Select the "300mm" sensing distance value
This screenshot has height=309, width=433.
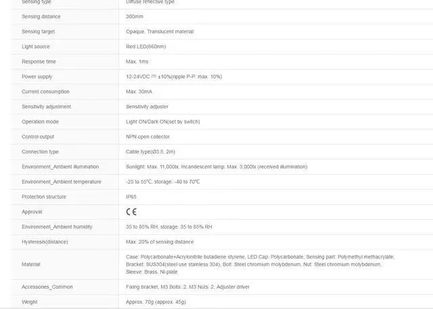point(135,16)
